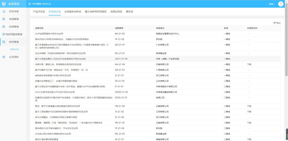This screenshot has width=288, height=141.
Task: Click the cell 河南有限公司
Action: (x=162, y=64)
